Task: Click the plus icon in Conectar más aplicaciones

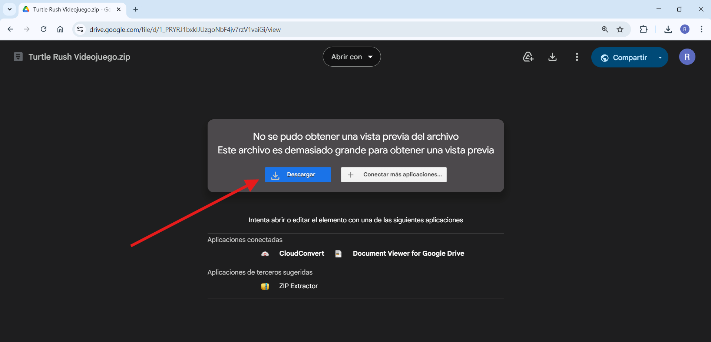Action: tap(351, 175)
